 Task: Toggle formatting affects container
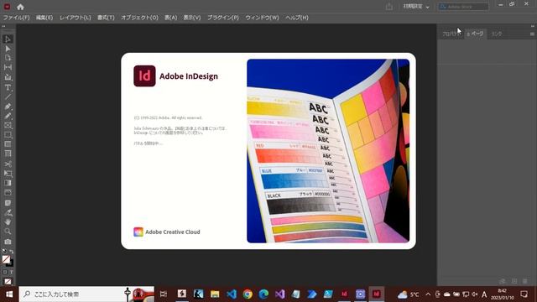[5, 272]
